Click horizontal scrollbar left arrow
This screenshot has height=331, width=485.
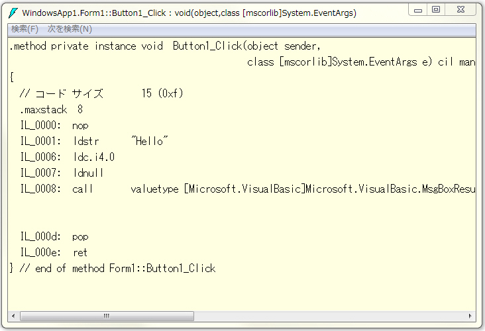tap(13, 316)
